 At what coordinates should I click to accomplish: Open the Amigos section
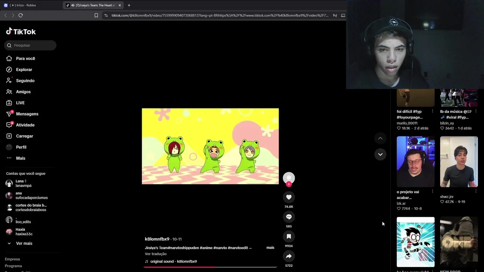[x=23, y=92]
